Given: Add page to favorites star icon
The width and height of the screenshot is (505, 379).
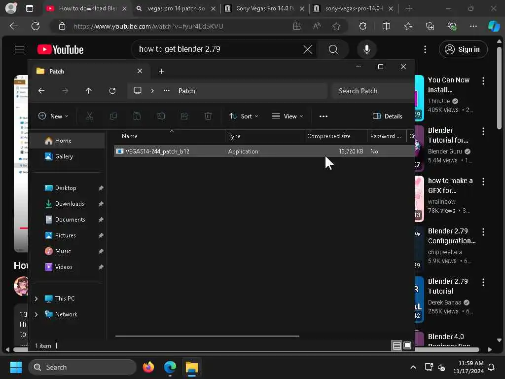Looking at the screenshot, I should pyautogui.click(x=336, y=26).
